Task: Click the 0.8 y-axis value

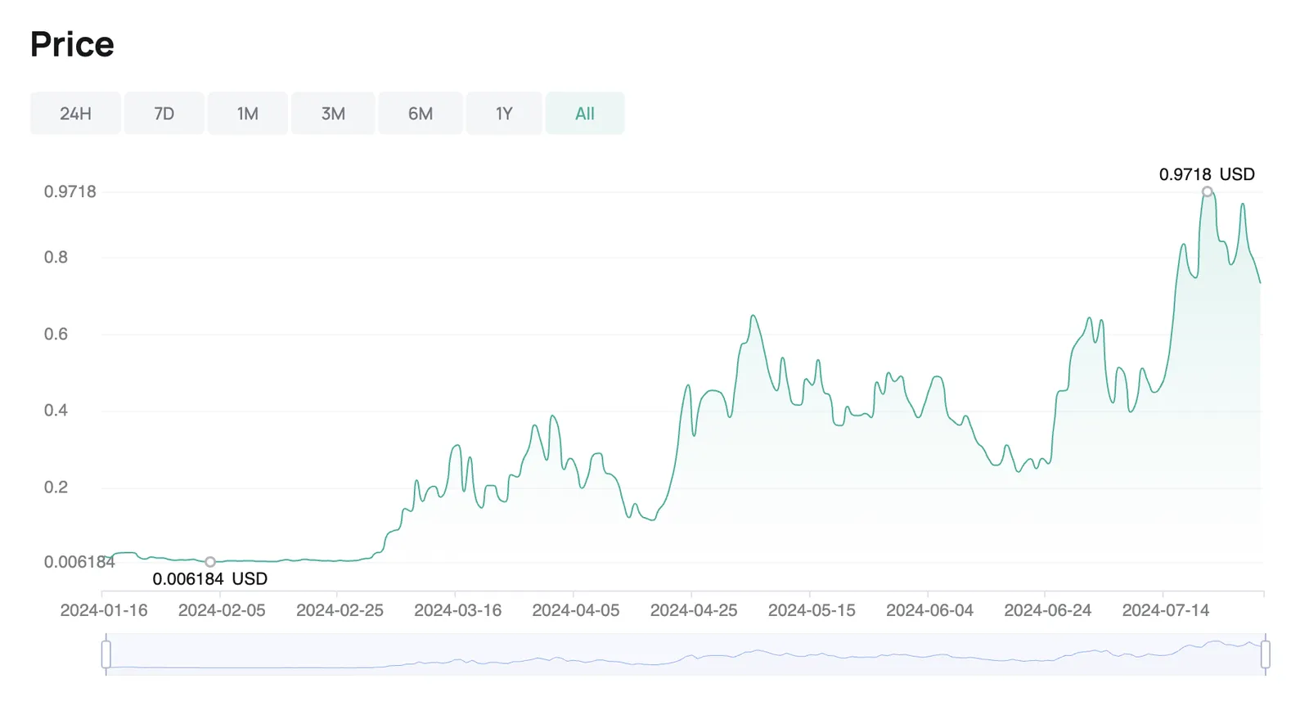Action: pos(56,257)
